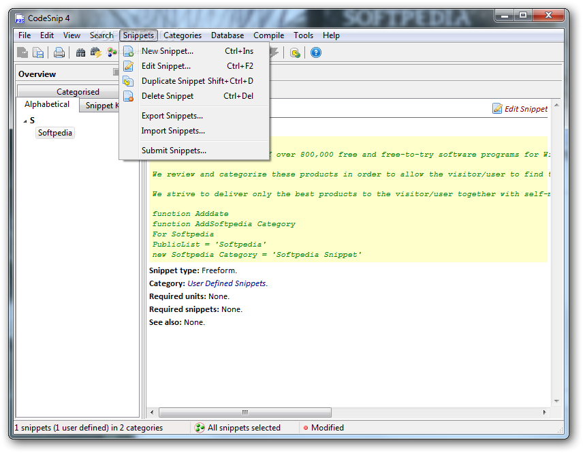Choose Edit Snippet... menu entry
Image resolution: width=583 pixels, height=453 pixels.
point(195,66)
